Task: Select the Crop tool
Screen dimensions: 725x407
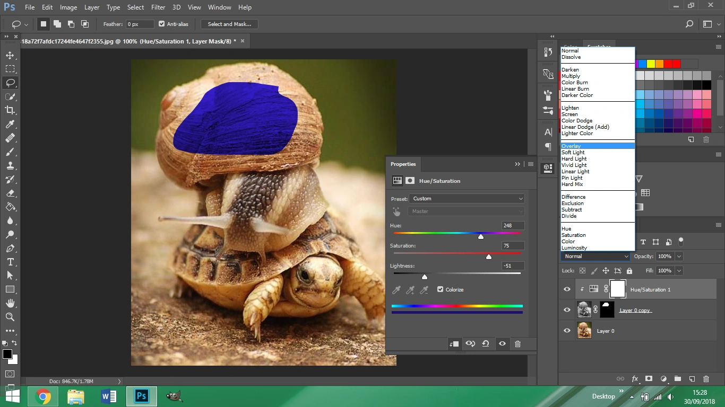Action: [10, 110]
